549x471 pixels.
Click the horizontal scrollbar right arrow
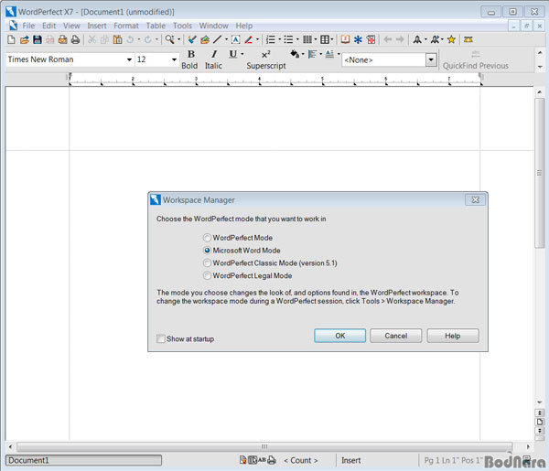pyautogui.click(x=528, y=446)
